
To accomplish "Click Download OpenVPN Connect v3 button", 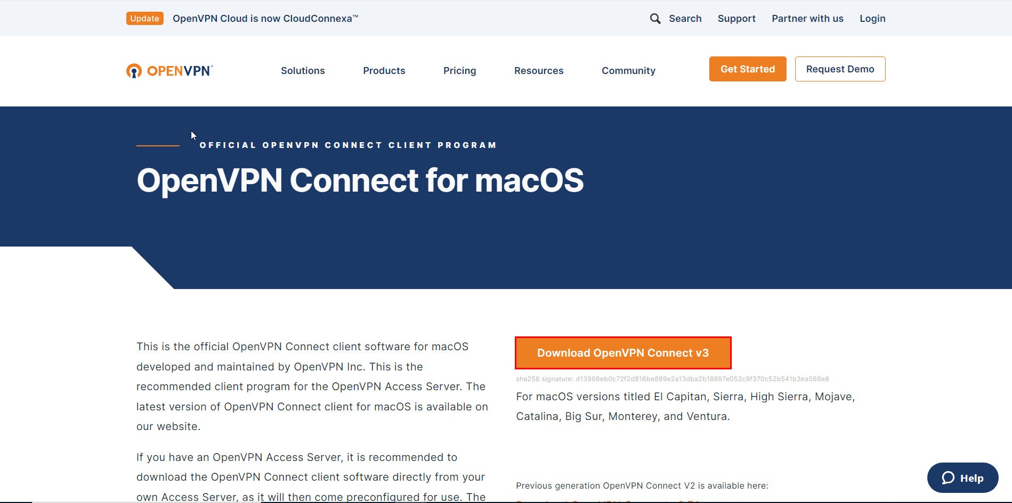I will [623, 353].
